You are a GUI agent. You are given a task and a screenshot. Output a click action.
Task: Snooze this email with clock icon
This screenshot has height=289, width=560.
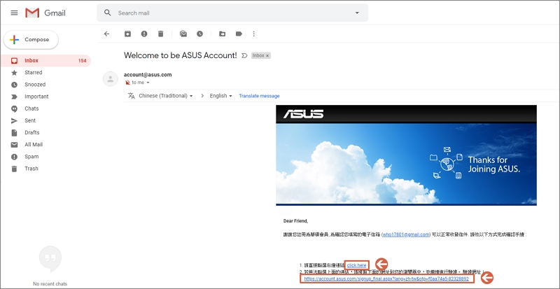pos(199,34)
